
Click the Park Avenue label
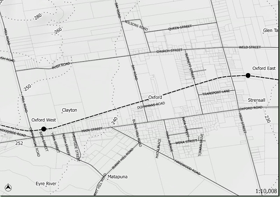pos(169,142)
